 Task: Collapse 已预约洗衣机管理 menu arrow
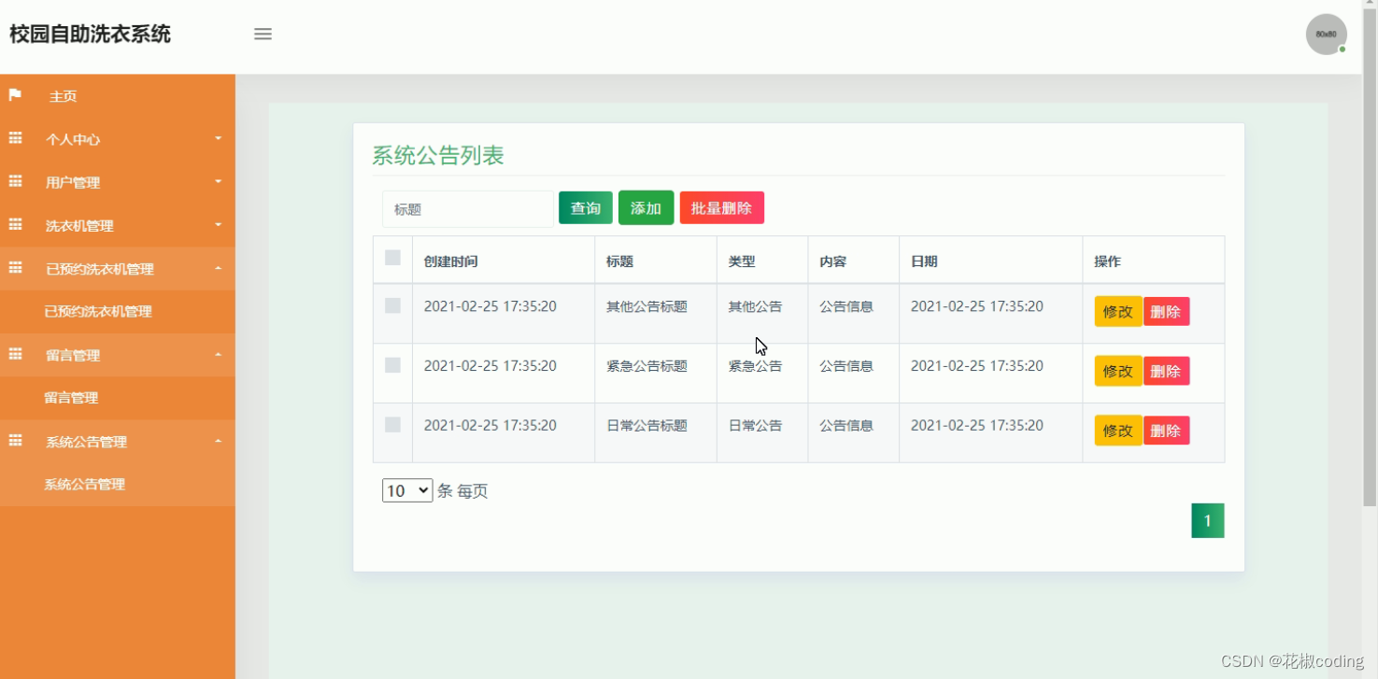[x=219, y=268]
